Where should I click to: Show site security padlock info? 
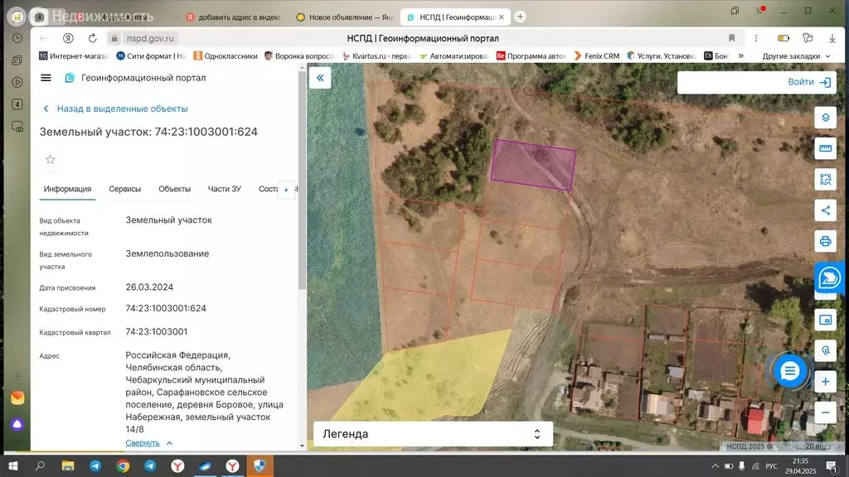point(114,38)
